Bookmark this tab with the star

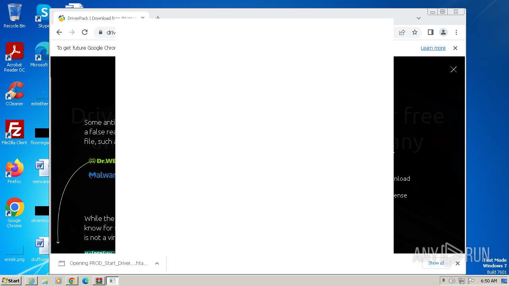click(x=415, y=33)
